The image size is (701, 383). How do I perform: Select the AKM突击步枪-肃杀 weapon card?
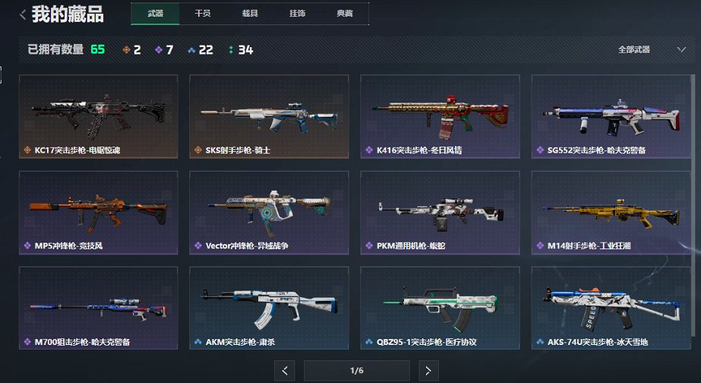pos(269,309)
